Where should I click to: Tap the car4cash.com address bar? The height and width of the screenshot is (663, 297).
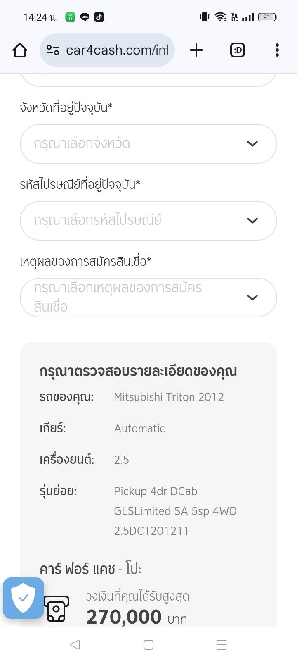coord(117,50)
